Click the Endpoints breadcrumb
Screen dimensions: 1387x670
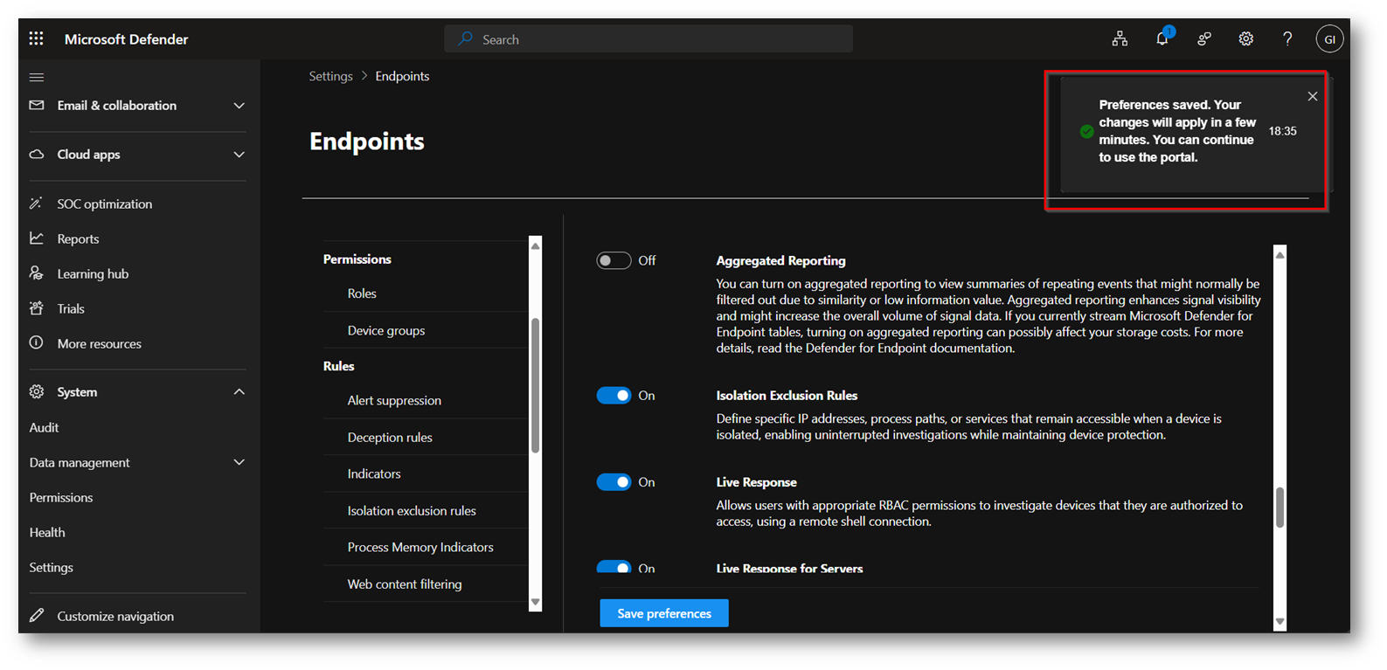point(402,76)
